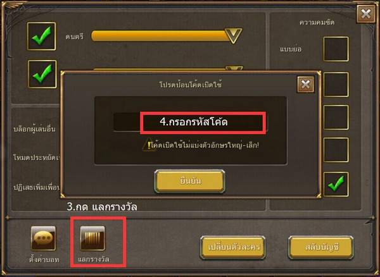This screenshot has width=380, height=277.
Task: Toggle the ดนตรี music checkbox
Action: point(41,36)
